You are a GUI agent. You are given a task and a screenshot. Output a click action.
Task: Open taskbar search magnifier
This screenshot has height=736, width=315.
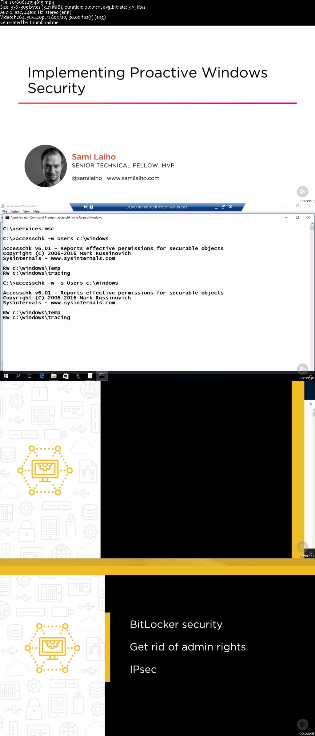click(x=18, y=376)
